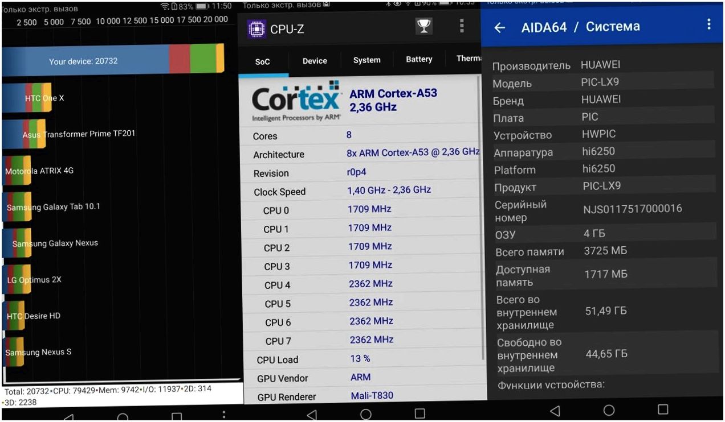Open CPU-Z three-dot overflow menu

tap(462, 26)
